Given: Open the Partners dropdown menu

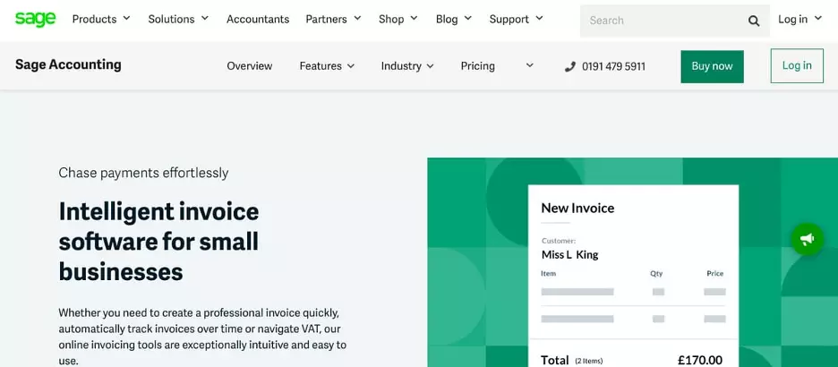Looking at the screenshot, I should (333, 19).
